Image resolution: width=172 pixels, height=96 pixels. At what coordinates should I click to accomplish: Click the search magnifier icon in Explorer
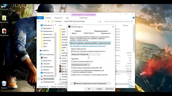pos(132,22)
